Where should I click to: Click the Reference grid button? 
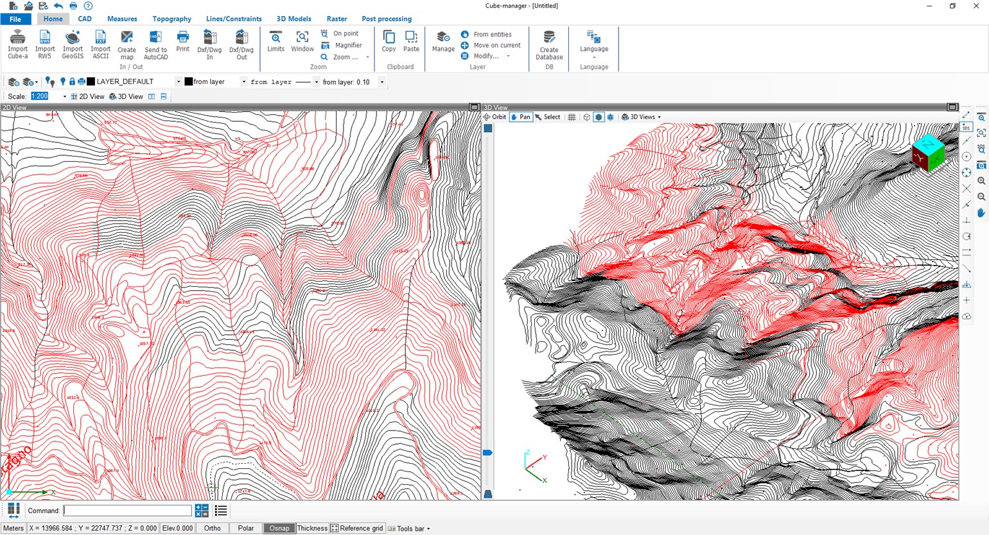[356, 529]
